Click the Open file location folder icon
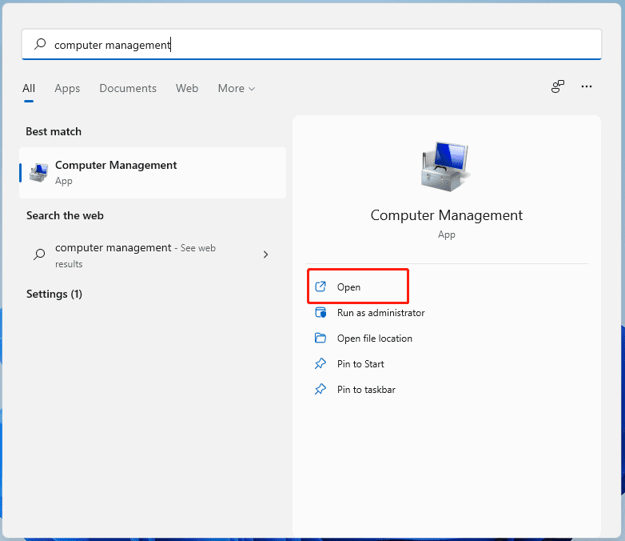Viewport: 625px width, 541px height. [x=320, y=339]
